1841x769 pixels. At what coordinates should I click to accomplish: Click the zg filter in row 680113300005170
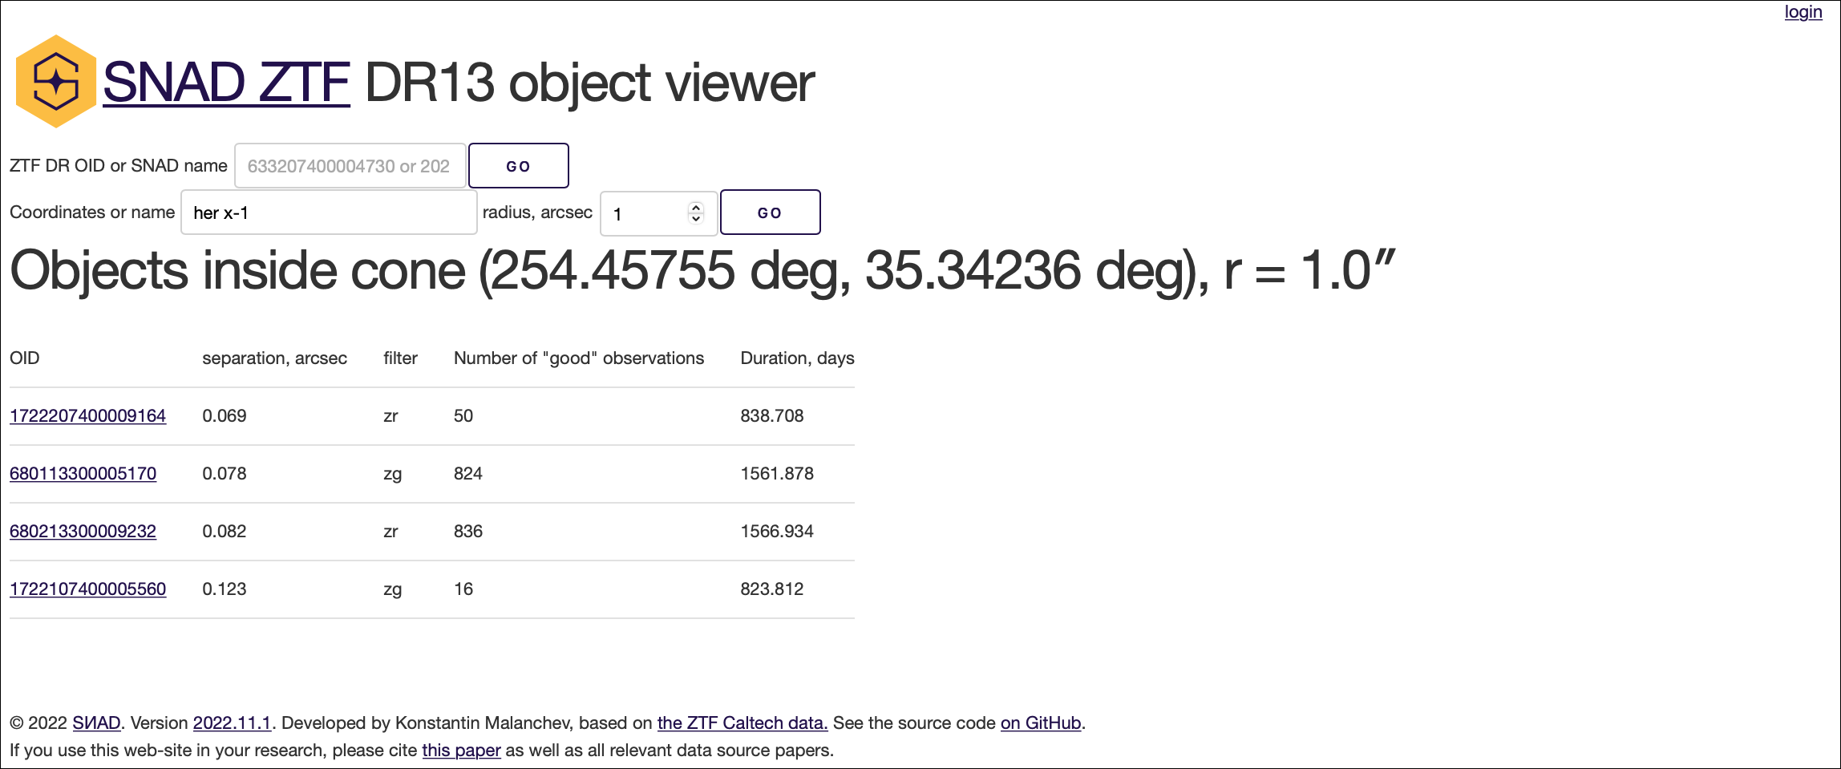pyautogui.click(x=393, y=474)
